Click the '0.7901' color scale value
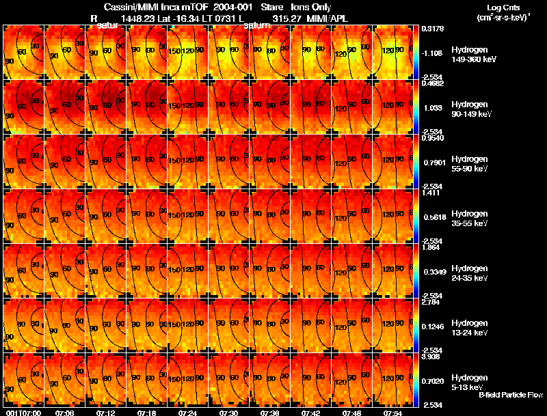 coord(435,163)
